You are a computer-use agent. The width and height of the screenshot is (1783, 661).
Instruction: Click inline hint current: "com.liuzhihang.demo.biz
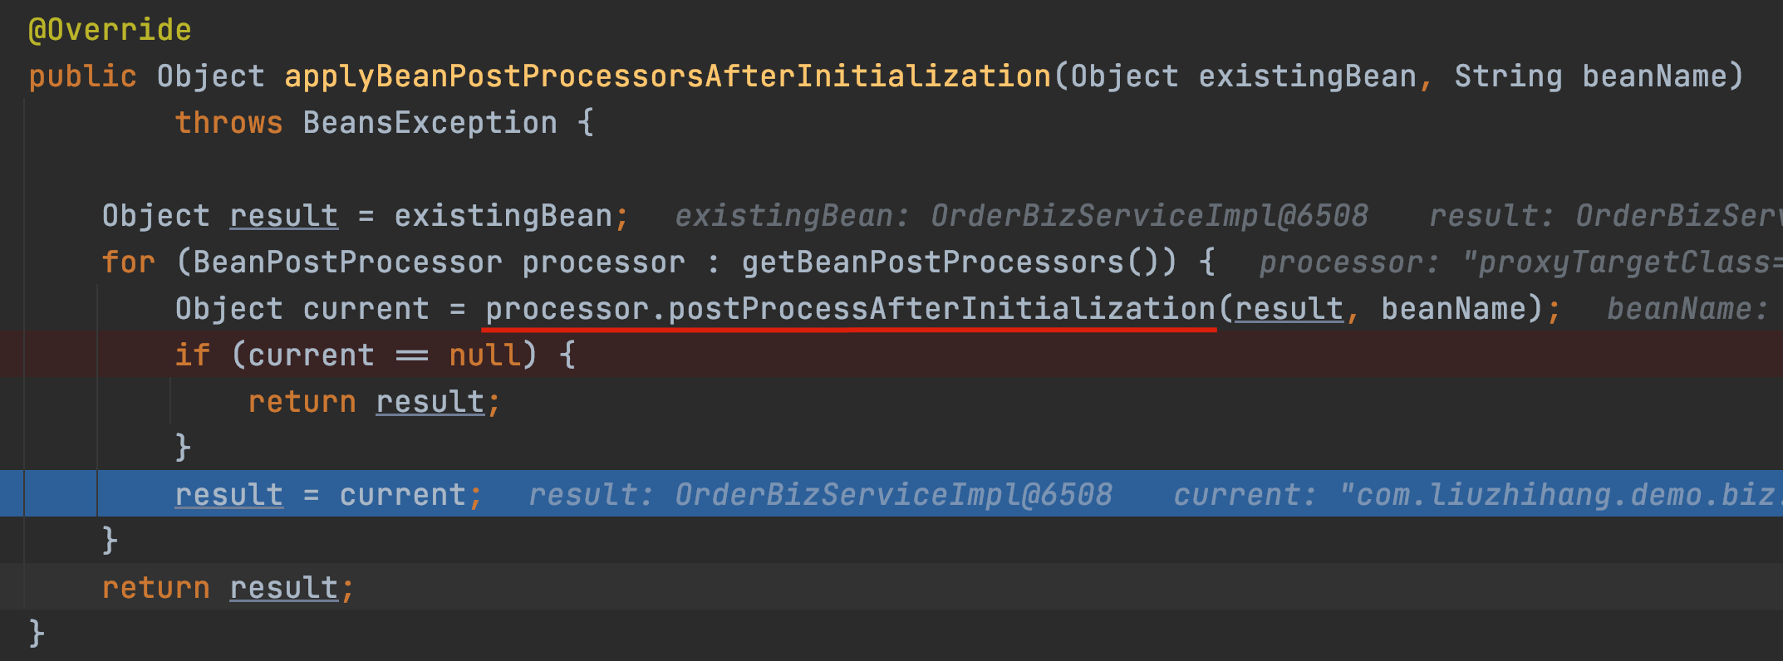coord(1478,495)
